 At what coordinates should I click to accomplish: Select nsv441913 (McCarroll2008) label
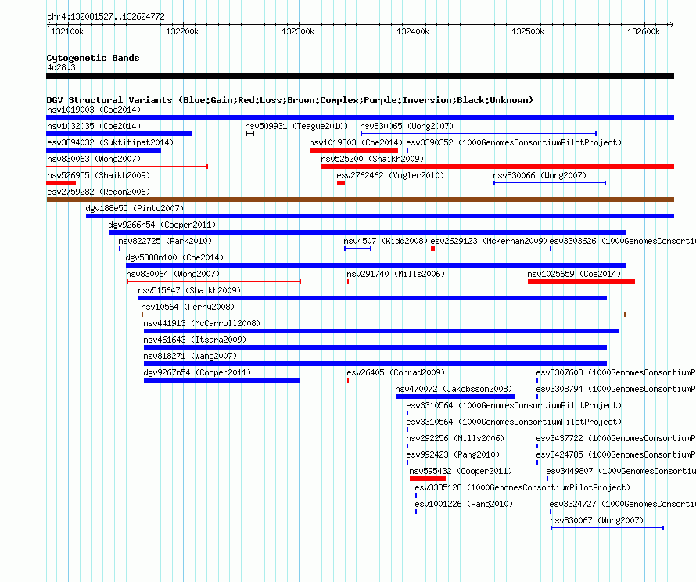202,323
